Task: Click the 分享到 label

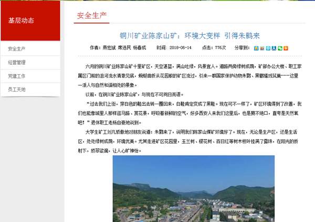Action: click(242, 48)
